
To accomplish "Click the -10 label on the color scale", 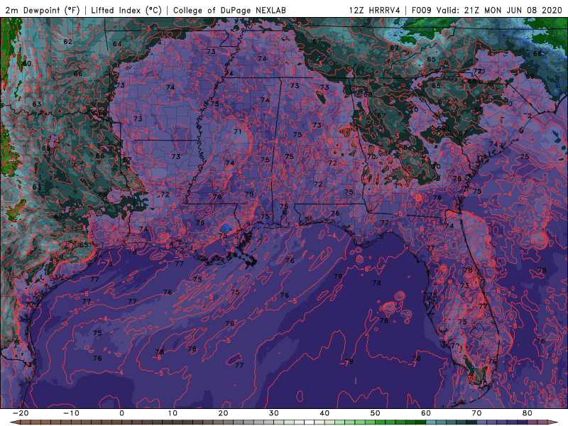I will coord(71,413).
